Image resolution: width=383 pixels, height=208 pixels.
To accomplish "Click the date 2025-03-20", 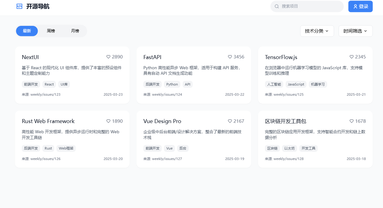I will tap(113, 159).
